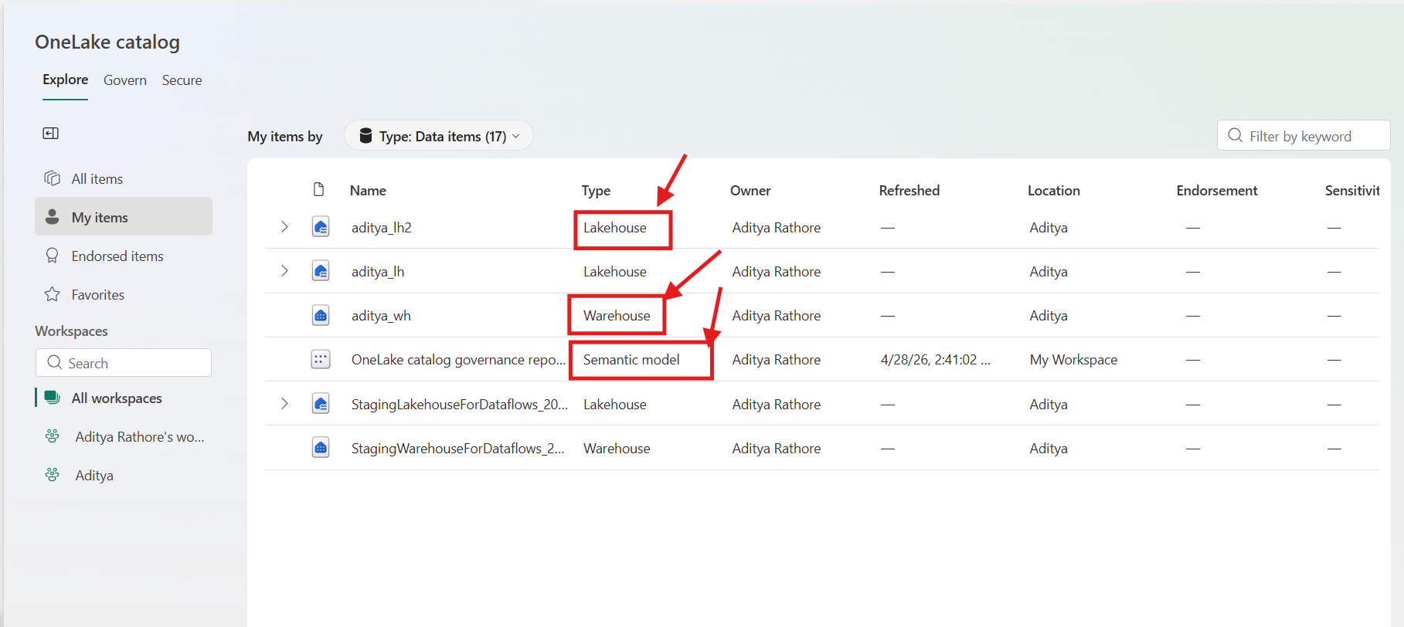Open the Type: Data items (17) dropdown
Viewport: 1404px width, 627px height.
point(439,136)
